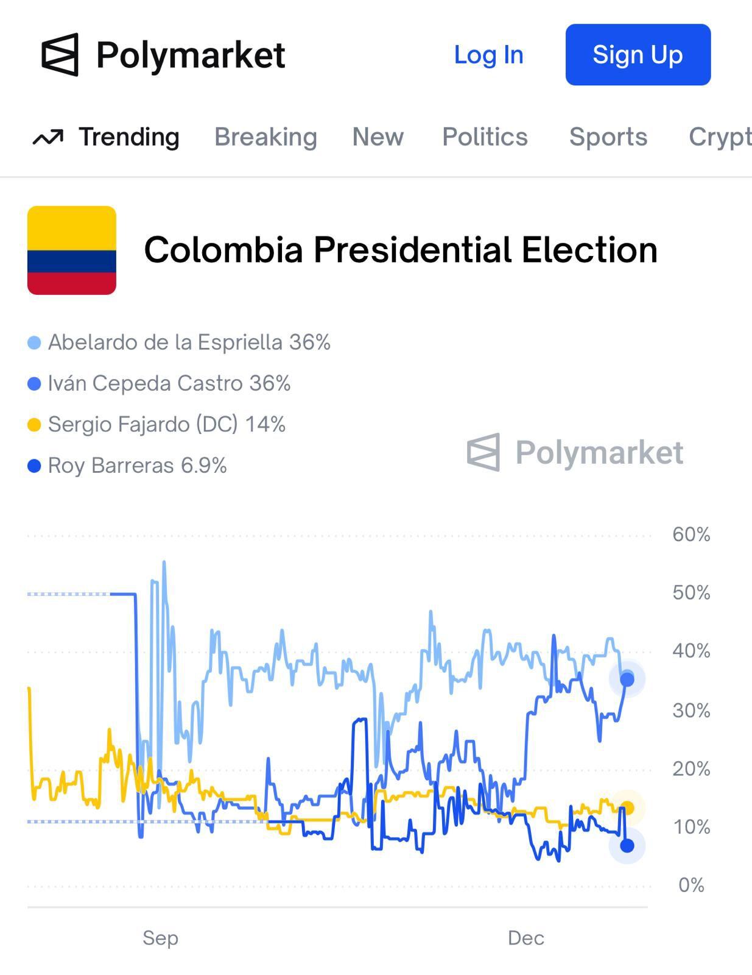The image size is (752, 975).
Task: Click the yellow dot beside Sergio Fajardo
Action: (35, 425)
